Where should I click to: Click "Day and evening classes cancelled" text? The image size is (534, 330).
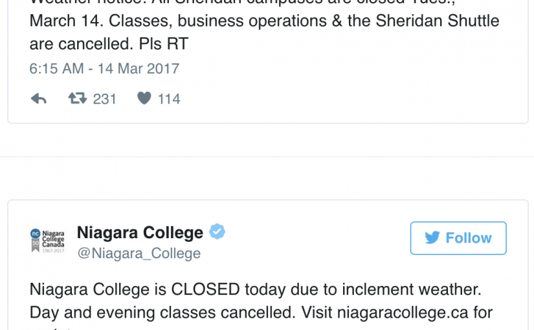tap(162, 313)
